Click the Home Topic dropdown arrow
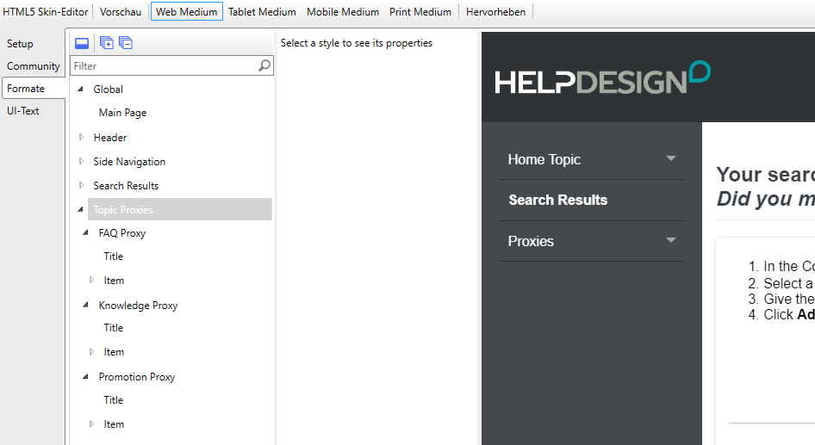The height and width of the screenshot is (445, 815). 671,159
